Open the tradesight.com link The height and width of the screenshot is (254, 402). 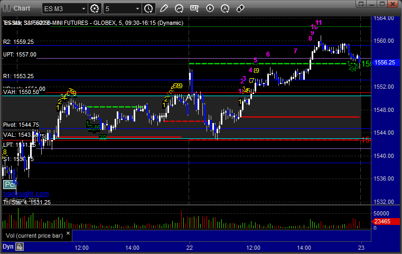[26, 193]
